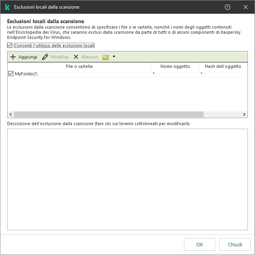
Task: Click the scrollbar left arrow
Action: coord(11,114)
